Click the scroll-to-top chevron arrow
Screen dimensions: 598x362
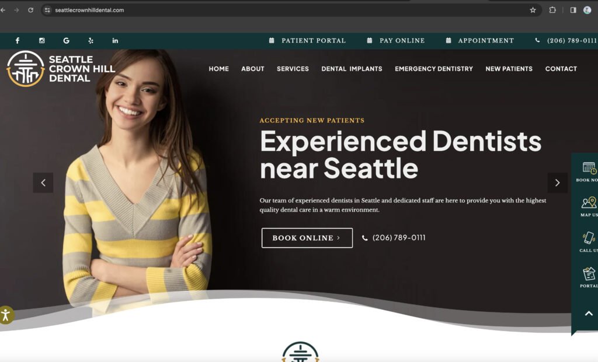click(x=589, y=314)
